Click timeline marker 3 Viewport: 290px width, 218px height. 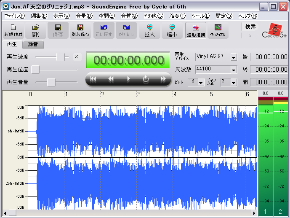[x=139, y=94]
